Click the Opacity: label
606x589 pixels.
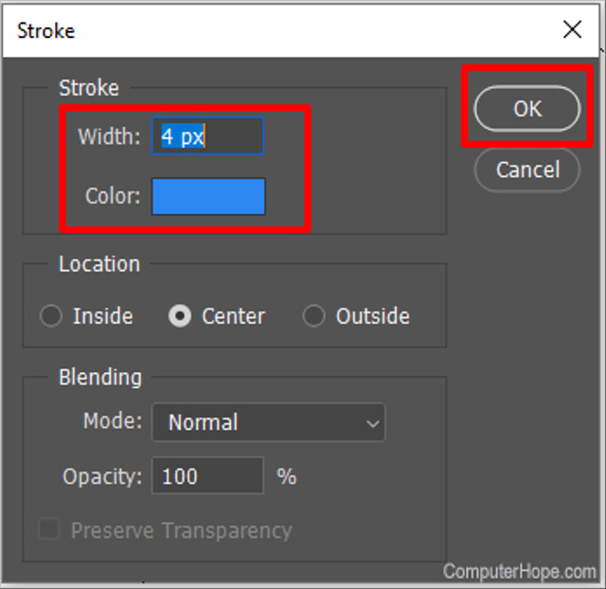tap(102, 477)
